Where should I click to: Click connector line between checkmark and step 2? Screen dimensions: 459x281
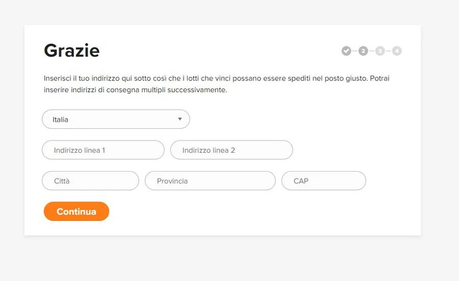pos(355,51)
